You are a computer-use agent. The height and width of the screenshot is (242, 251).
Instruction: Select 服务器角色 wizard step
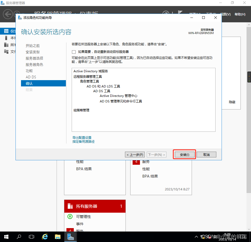34,64
